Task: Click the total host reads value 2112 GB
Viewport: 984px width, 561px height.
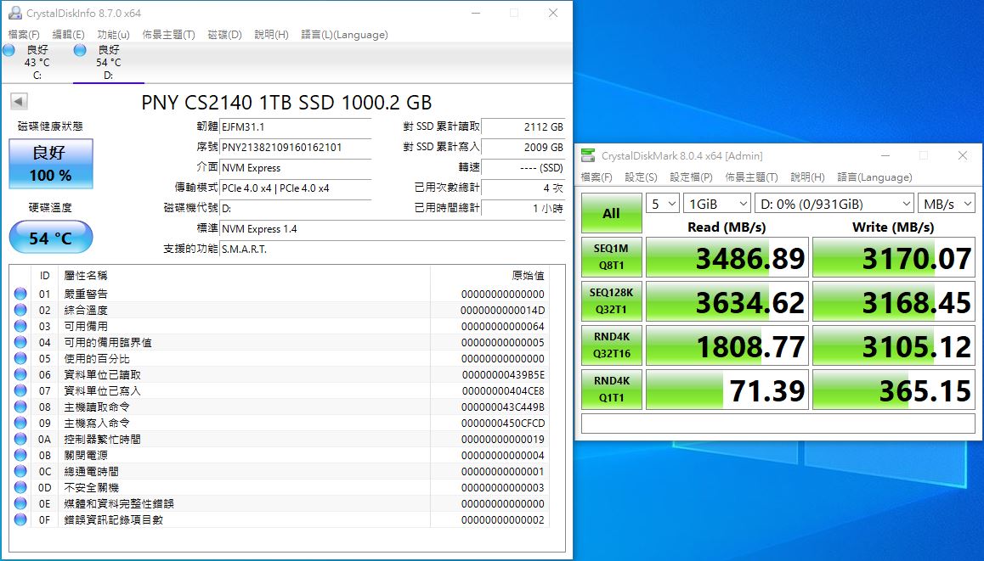Action: pos(523,126)
